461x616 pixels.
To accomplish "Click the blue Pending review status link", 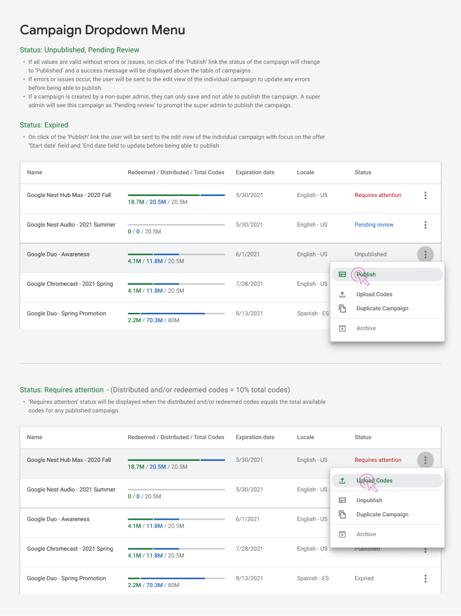I will pos(374,225).
